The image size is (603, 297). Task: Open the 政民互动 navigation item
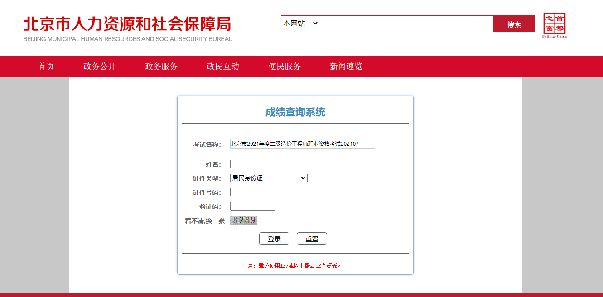(x=223, y=67)
